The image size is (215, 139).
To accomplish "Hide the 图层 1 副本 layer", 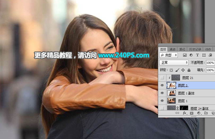I will pyautogui.click(x=162, y=93).
